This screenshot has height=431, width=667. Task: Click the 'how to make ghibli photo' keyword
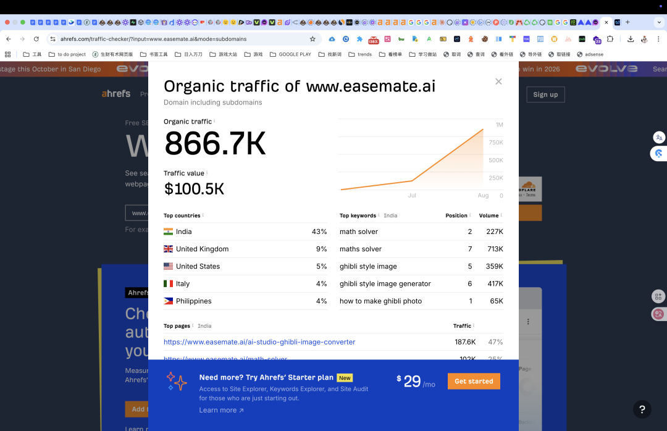coord(380,301)
